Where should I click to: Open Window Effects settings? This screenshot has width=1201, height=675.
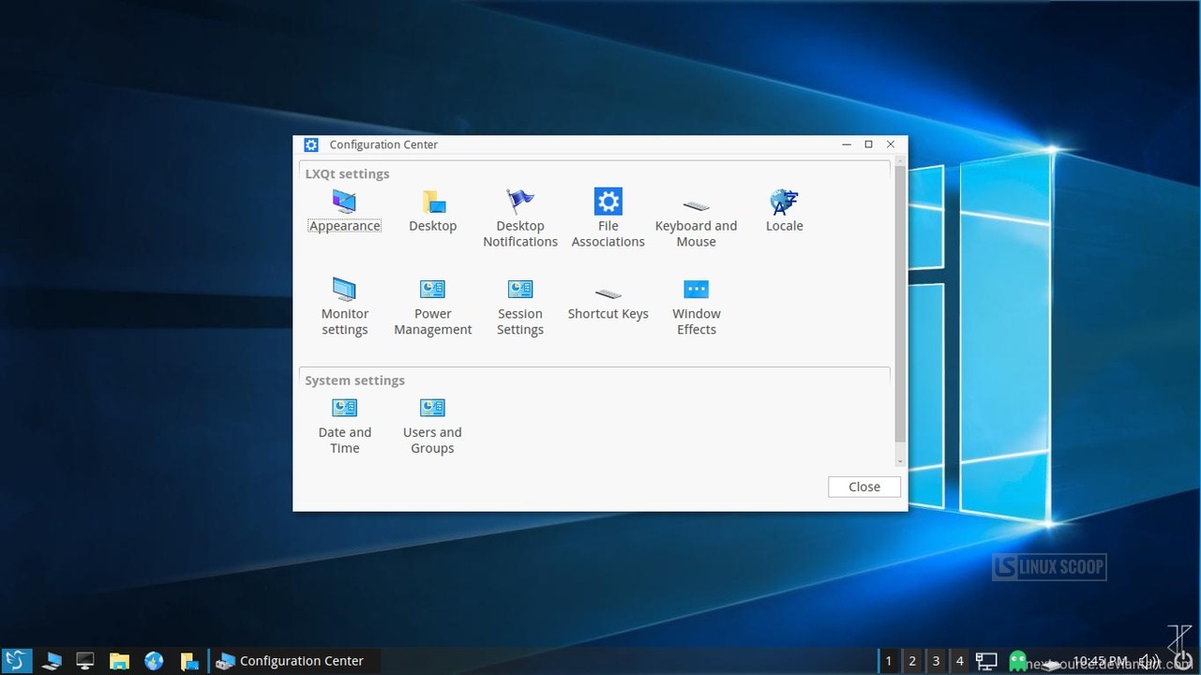[x=697, y=307]
